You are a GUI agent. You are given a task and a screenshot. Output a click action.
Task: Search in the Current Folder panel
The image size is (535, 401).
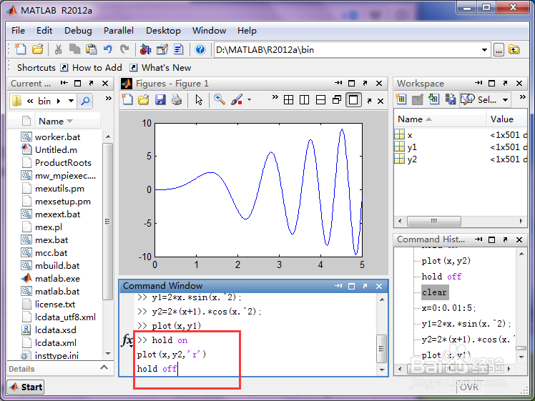tap(85, 101)
